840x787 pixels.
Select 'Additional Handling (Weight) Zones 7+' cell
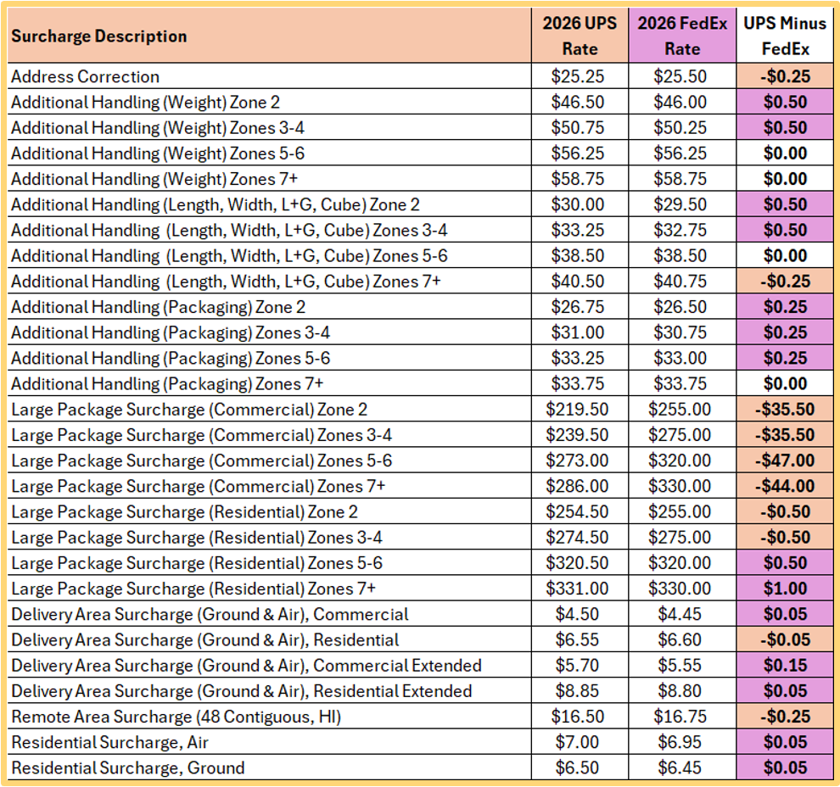tap(270, 179)
